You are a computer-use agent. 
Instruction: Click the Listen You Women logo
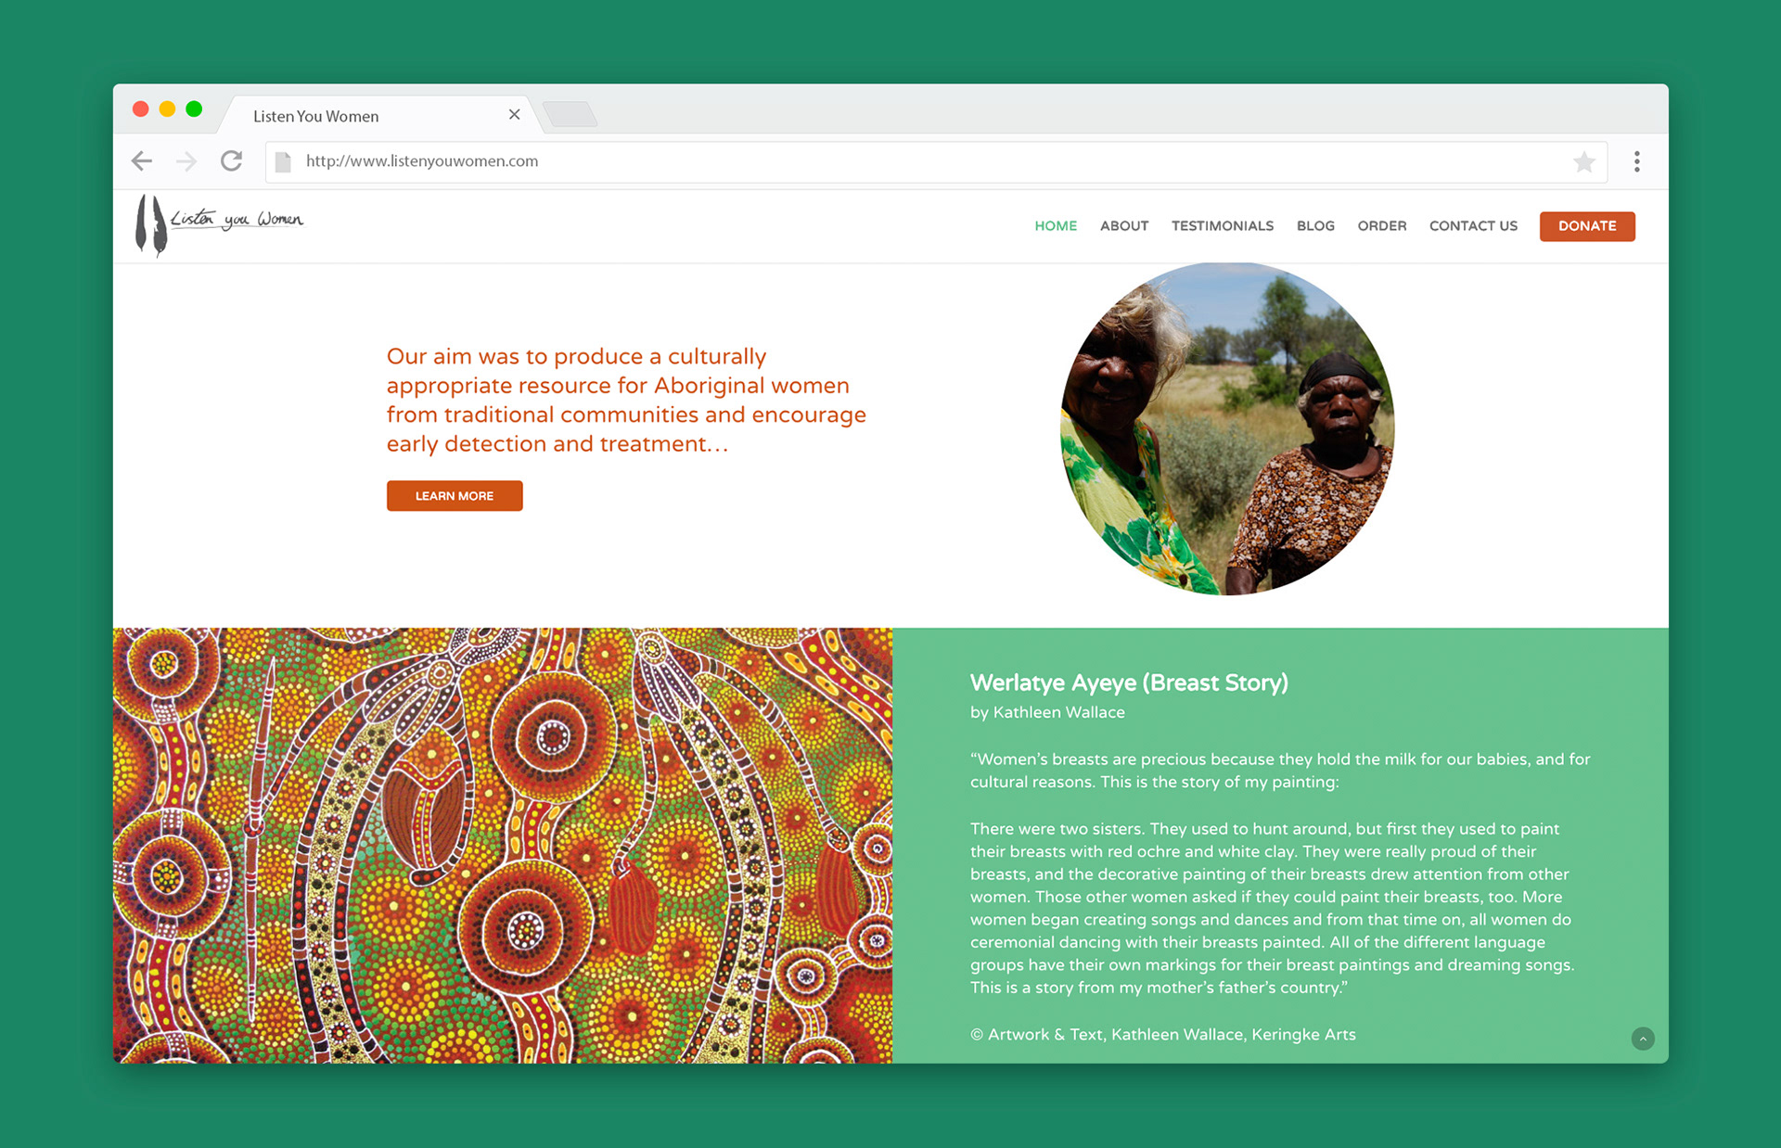pyautogui.click(x=220, y=223)
